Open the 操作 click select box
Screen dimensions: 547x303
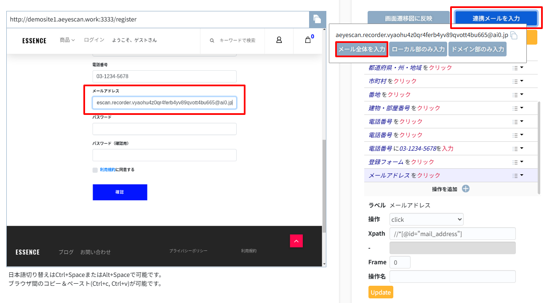426,219
